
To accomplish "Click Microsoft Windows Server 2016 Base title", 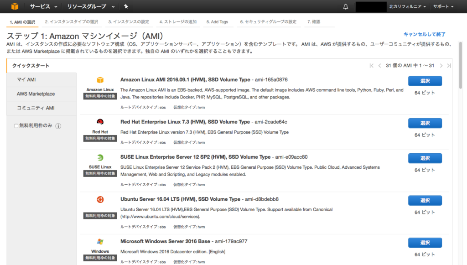I will pyautogui.click(x=165, y=241).
